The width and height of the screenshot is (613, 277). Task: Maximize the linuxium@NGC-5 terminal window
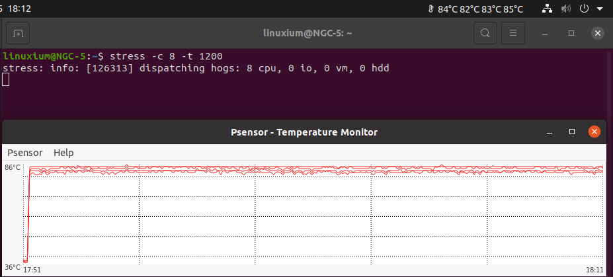pos(571,33)
